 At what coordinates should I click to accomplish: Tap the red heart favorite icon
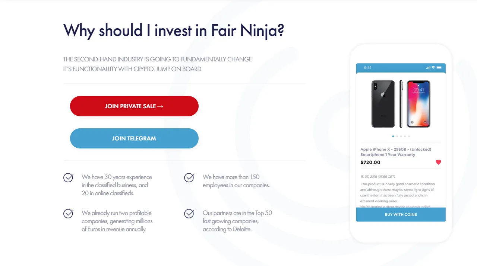pos(438,162)
